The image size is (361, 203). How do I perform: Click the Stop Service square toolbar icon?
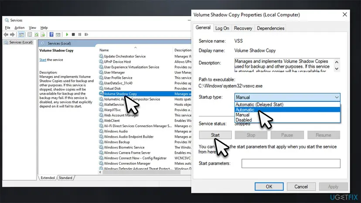73,34
